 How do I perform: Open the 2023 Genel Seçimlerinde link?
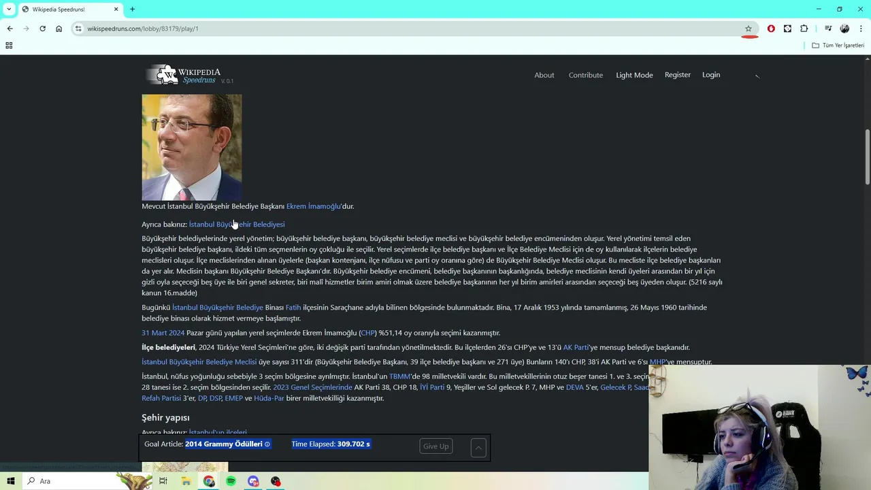coord(312,387)
